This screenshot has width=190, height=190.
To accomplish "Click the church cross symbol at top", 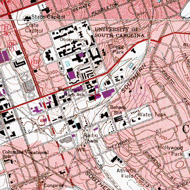I will (43, 6).
